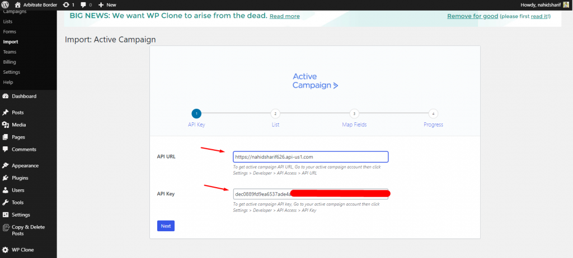Click the WordPress logo icon

tap(5, 4)
